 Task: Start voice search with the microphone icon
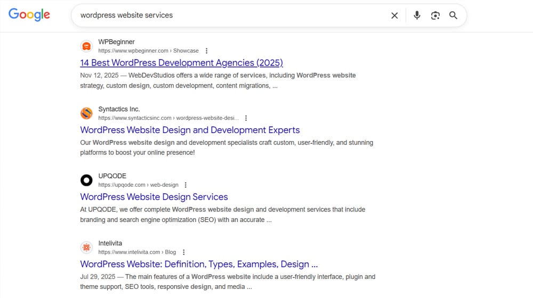(x=417, y=15)
